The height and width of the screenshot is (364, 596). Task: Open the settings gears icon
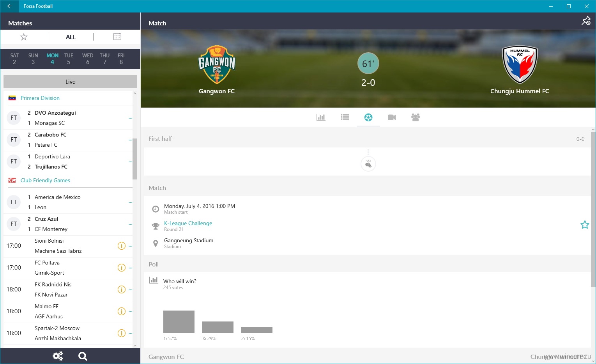point(58,356)
